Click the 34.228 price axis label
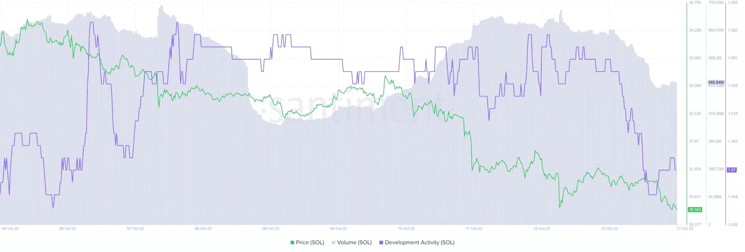Viewport: 745px width, 252px height. click(x=695, y=30)
